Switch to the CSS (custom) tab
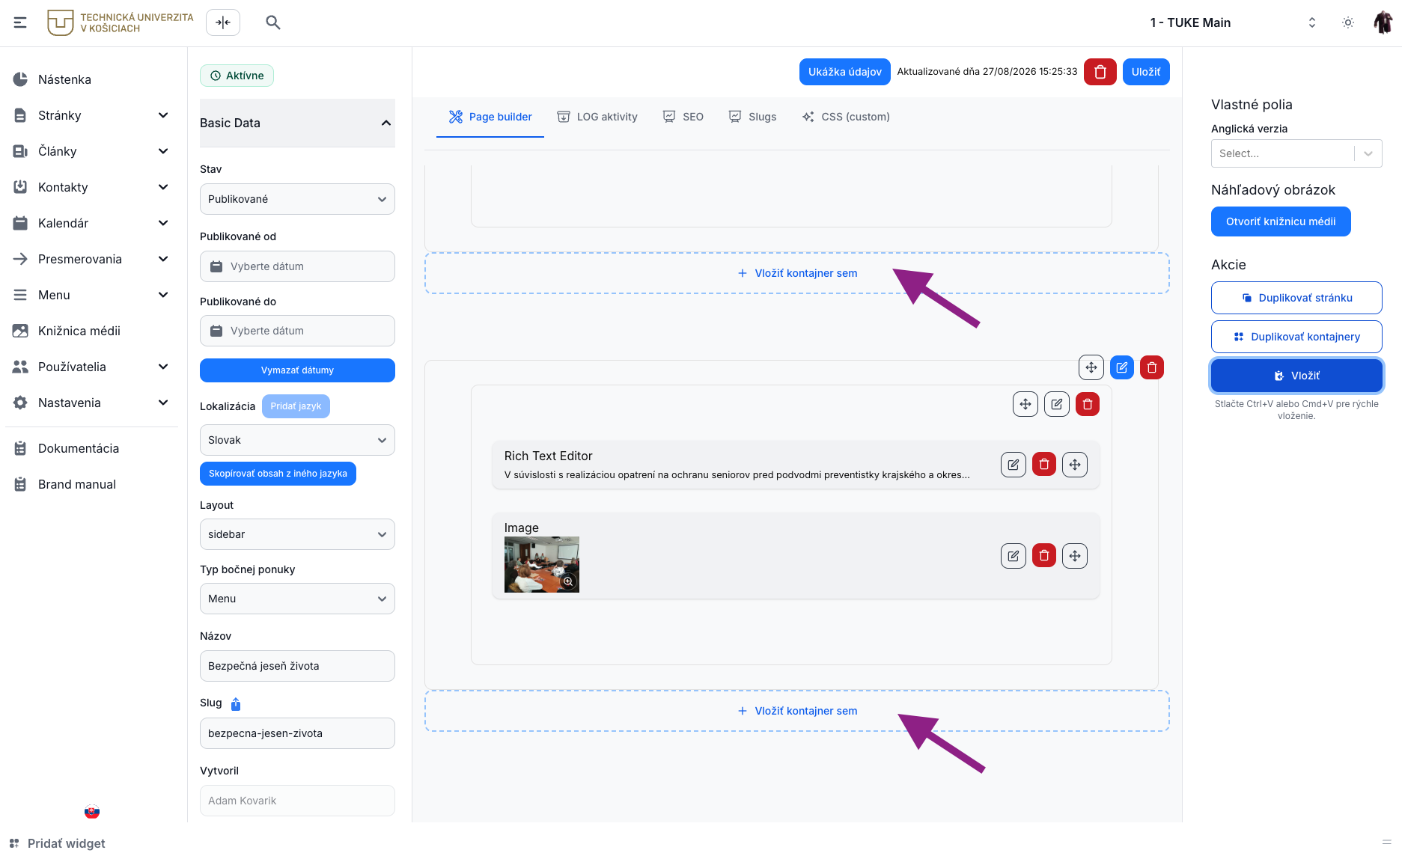 coord(846,117)
